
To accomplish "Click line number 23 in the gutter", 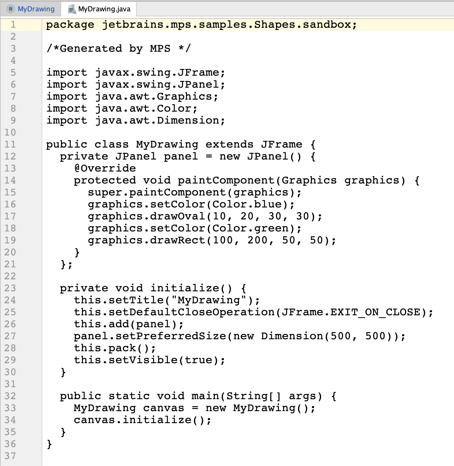I will (x=10, y=288).
